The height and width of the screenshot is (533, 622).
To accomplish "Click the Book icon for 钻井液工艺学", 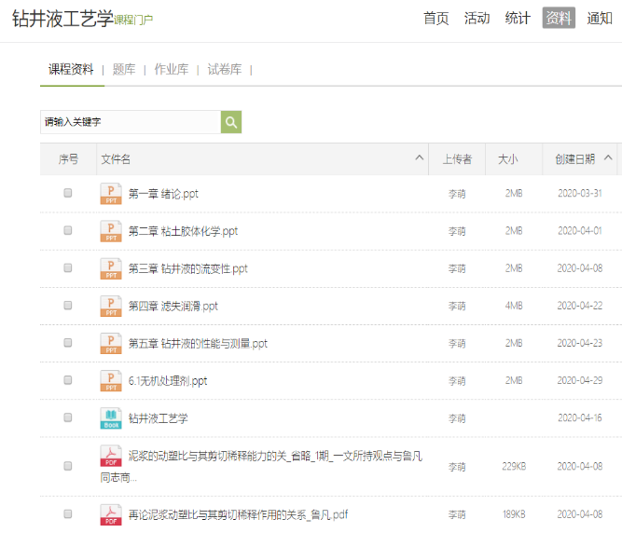I will [111, 418].
